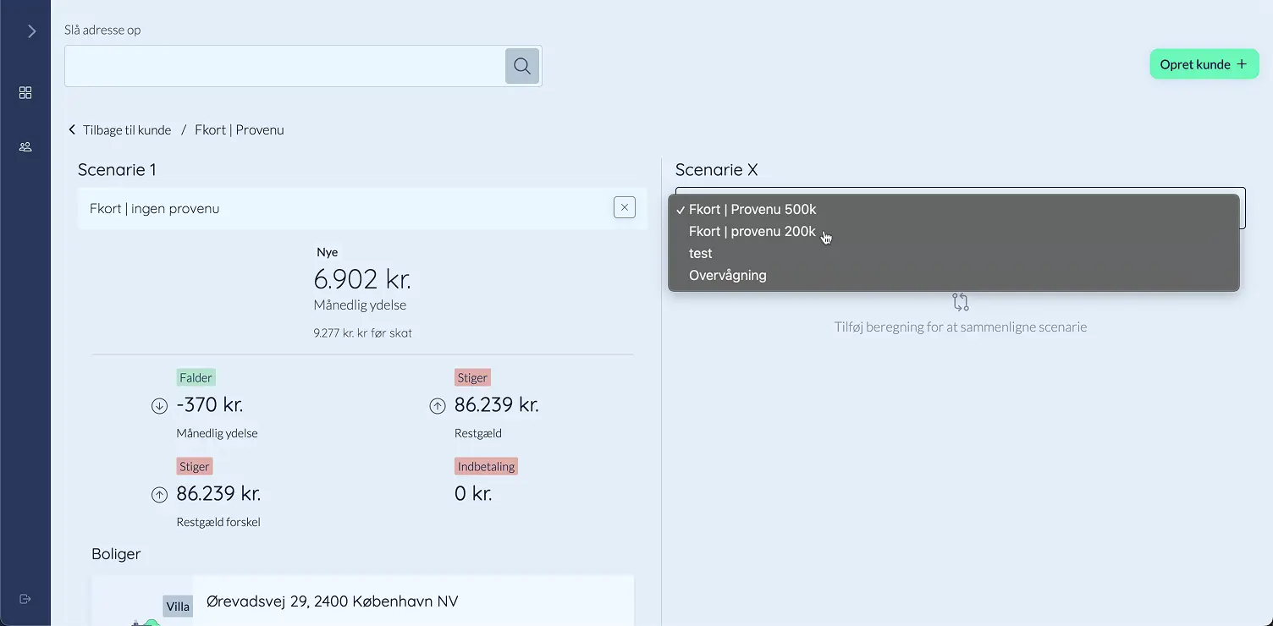The width and height of the screenshot is (1273, 626).
Task: Select 'Fkort | Provenu 500k' option
Action: click(752, 210)
